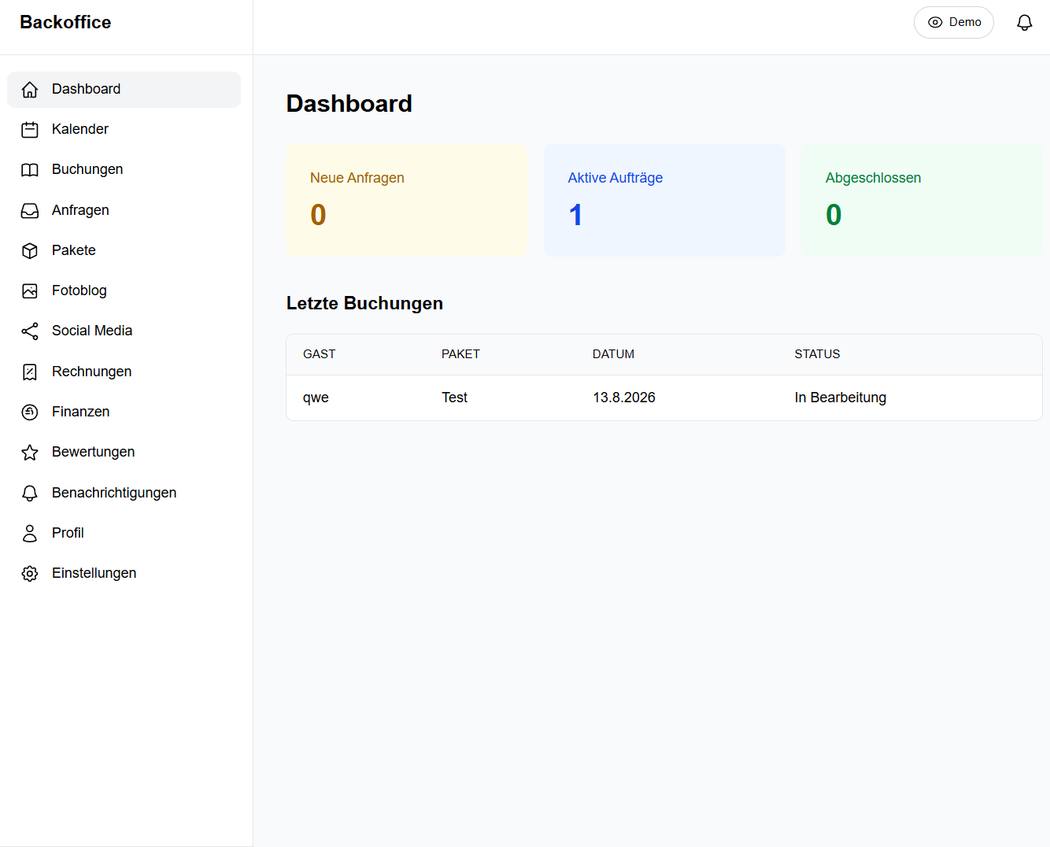Viewport: 1050px width, 847px height.
Task: Click the date 13.8.2026
Action: [624, 398]
